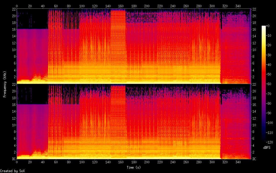Click the dBFS label under the color bar
Image resolution: width=276 pixels, height=173 pixels.
tap(267, 148)
